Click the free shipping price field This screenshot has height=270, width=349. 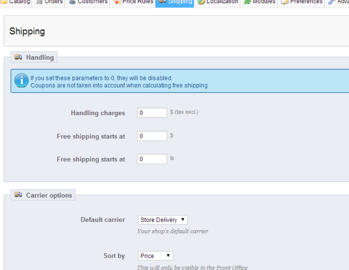152,136
